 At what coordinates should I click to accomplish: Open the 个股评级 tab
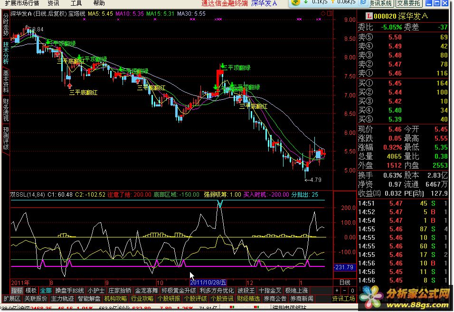point(196,299)
